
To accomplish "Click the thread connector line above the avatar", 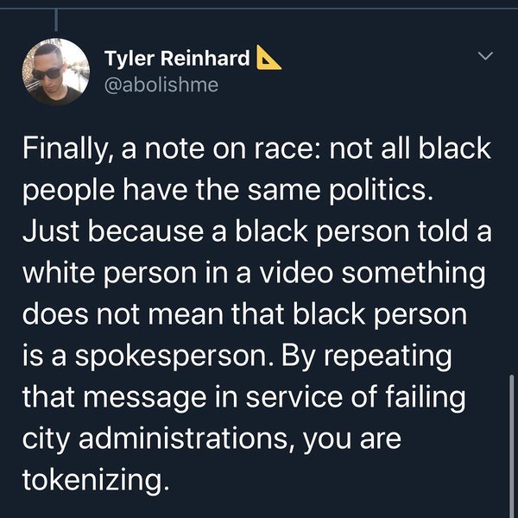I will tap(54, 19).
